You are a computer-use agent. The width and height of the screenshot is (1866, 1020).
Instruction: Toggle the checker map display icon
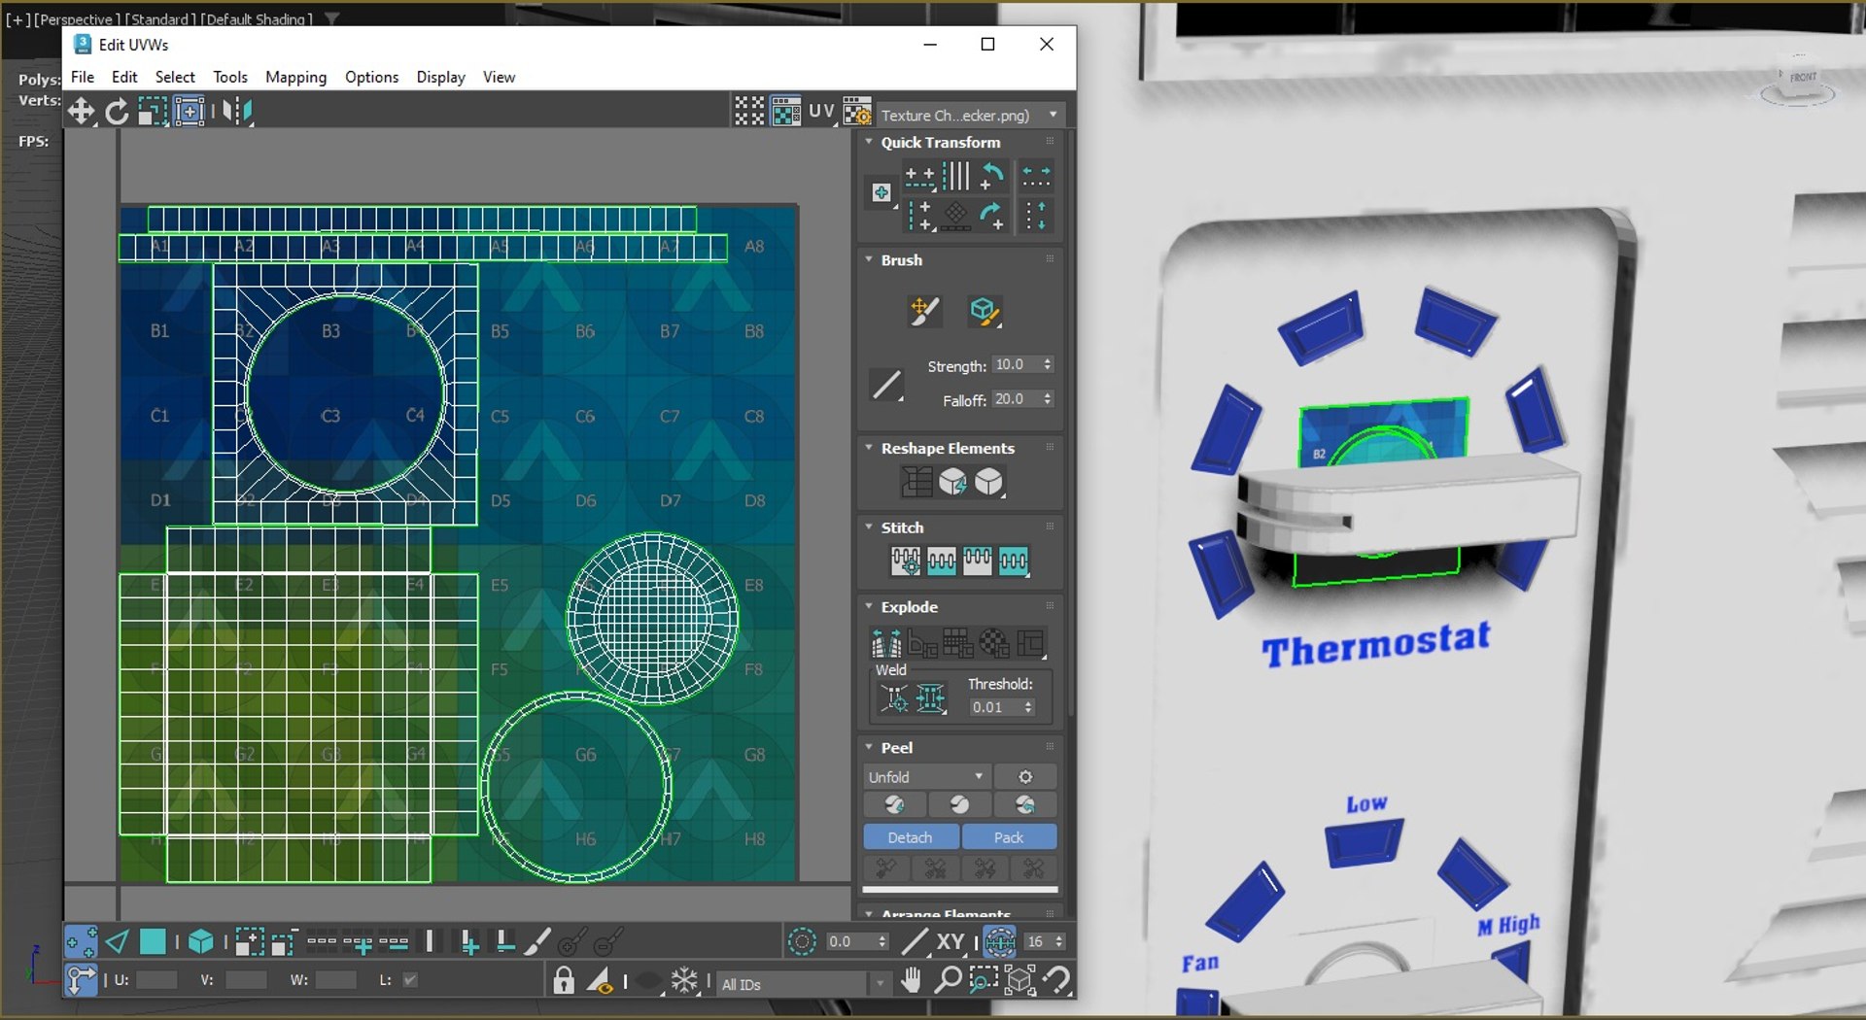785,112
